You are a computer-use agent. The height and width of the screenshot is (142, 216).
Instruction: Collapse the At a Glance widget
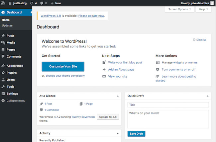point(118,96)
